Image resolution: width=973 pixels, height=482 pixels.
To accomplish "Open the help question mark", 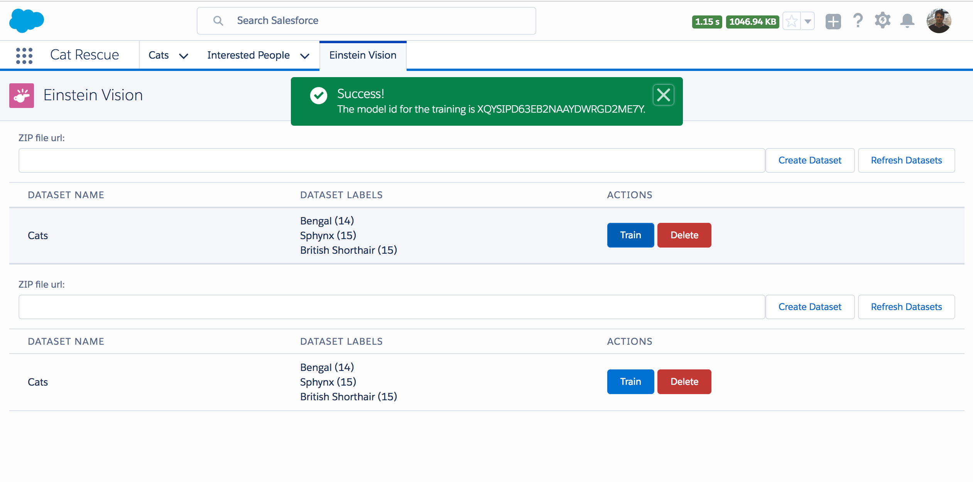I will tap(858, 21).
